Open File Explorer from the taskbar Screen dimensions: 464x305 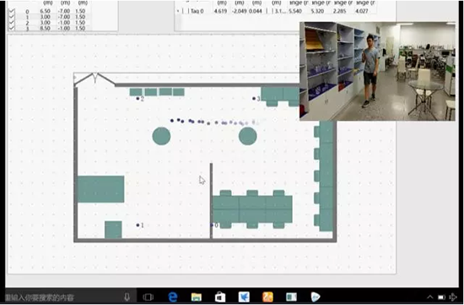pyautogui.click(x=197, y=297)
